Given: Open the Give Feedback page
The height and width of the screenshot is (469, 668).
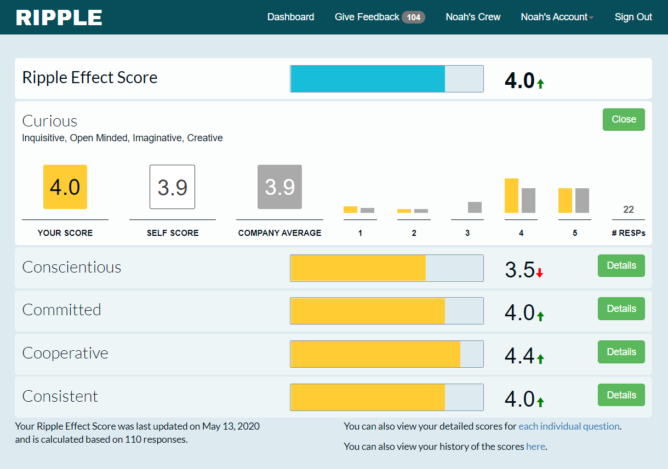Looking at the screenshot, I should tap(367, 17).
